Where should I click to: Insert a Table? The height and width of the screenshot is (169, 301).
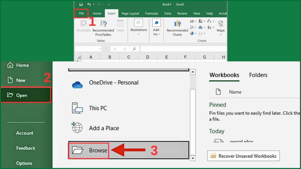click(120, 26)
